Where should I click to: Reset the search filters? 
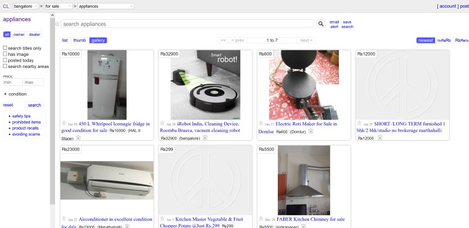click(8, 105)
